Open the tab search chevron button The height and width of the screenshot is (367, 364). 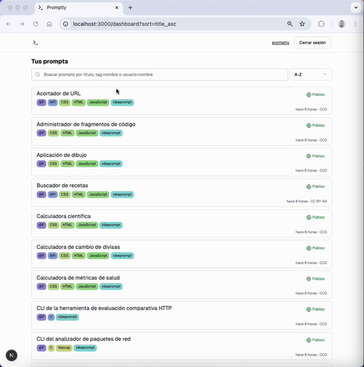pos(356,7)
